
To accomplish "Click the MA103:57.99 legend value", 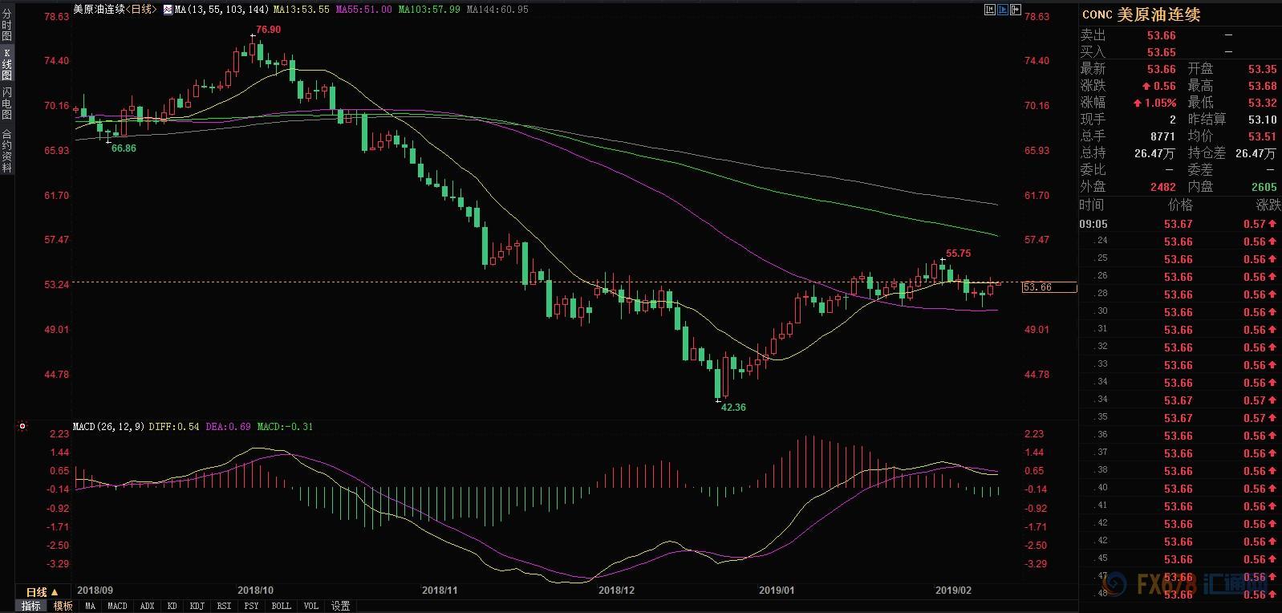I will (x=429, y=10).
